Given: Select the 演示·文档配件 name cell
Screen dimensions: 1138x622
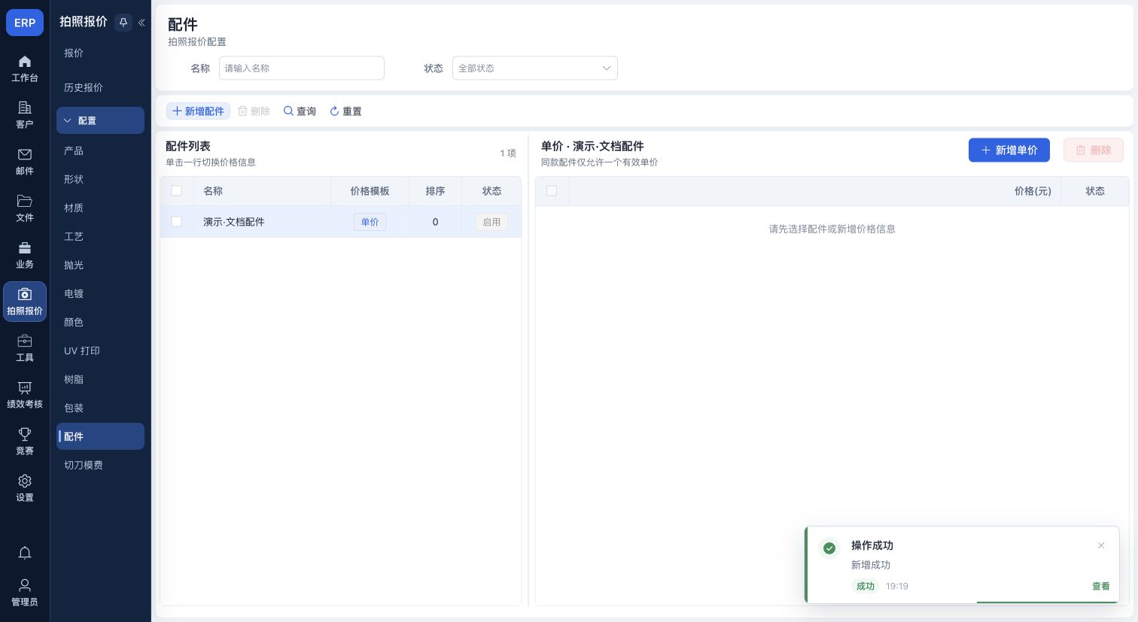Looking at the screenshot, I should (262, 222).
